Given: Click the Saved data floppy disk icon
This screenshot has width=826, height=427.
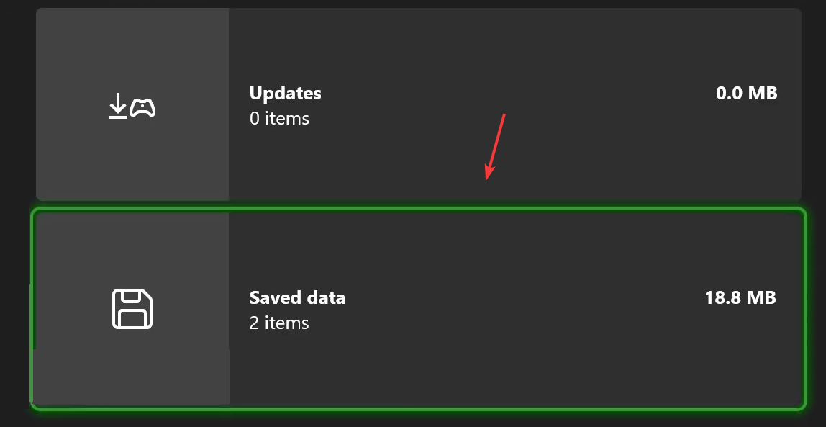Looking at the screenshot, I should [x=132, y=308].
